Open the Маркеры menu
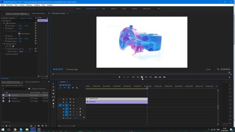This screenshot has height=132, width=235. (x=29, y=5)
